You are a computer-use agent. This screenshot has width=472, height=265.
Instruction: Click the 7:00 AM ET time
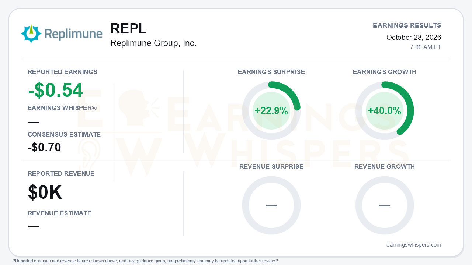tap(426, 47)
